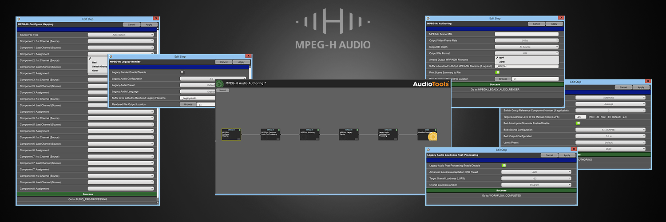Click the AudioTools logo in workflow header

click(x=431, y=84)
